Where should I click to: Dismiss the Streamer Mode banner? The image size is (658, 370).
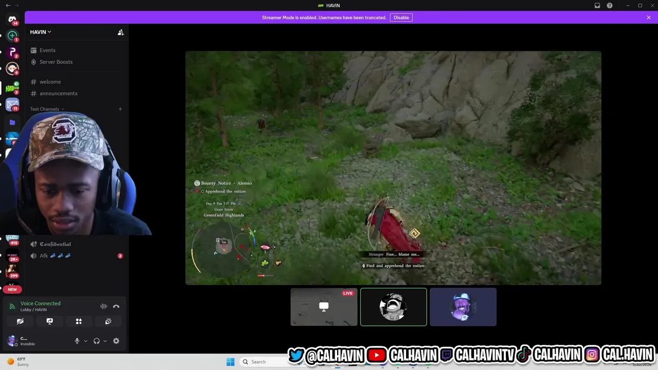pos(649,17)
